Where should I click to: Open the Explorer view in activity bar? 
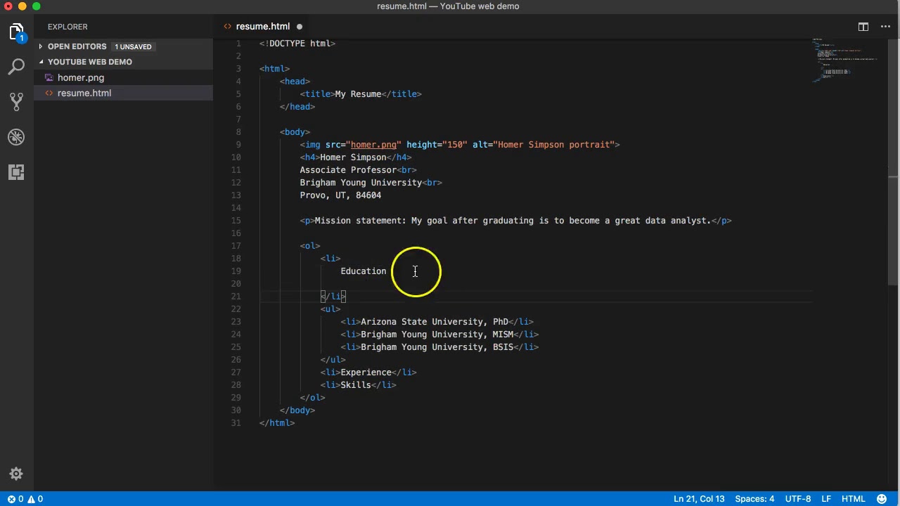point(17,32)
